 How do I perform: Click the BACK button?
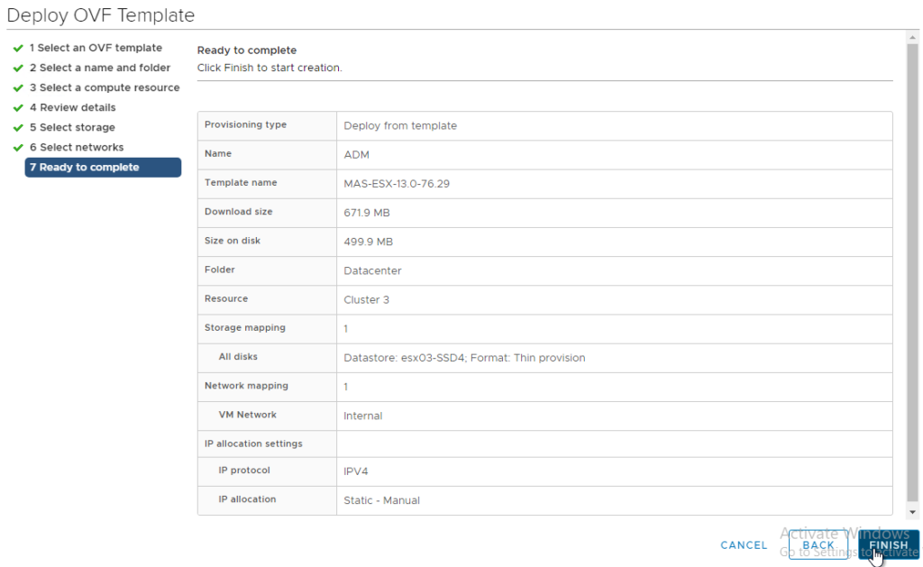[818, 544]
